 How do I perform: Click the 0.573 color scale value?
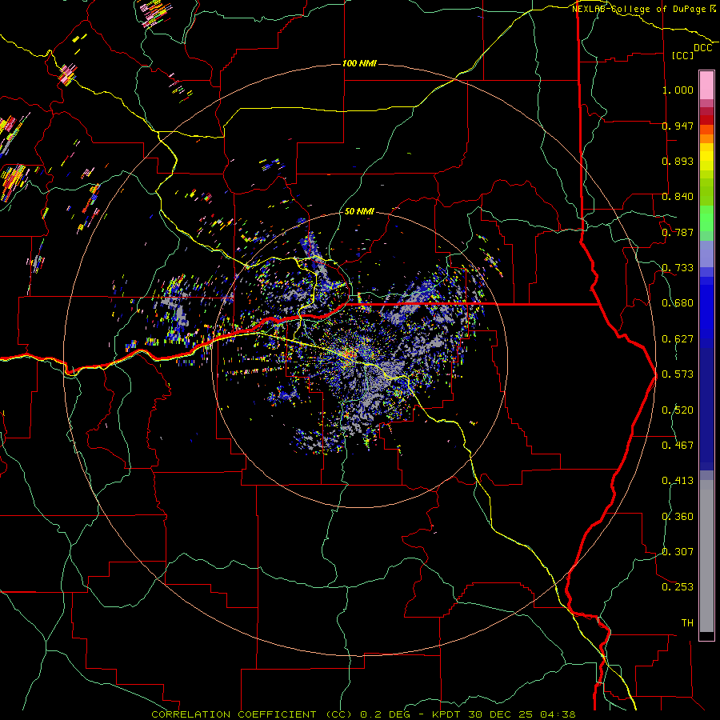pos(678,374)
